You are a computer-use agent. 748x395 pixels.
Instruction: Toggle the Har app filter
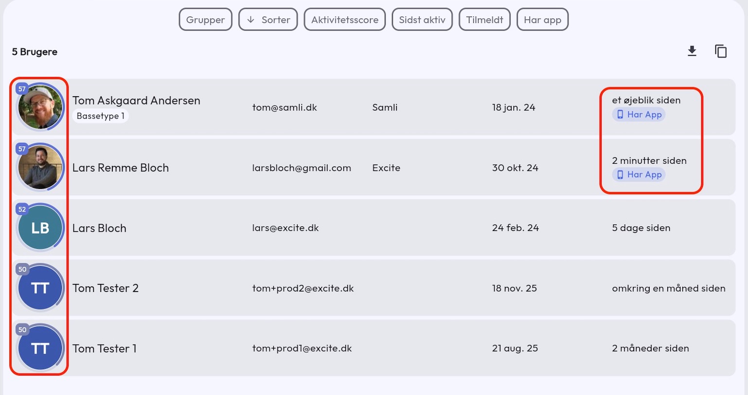coord(542,19)
